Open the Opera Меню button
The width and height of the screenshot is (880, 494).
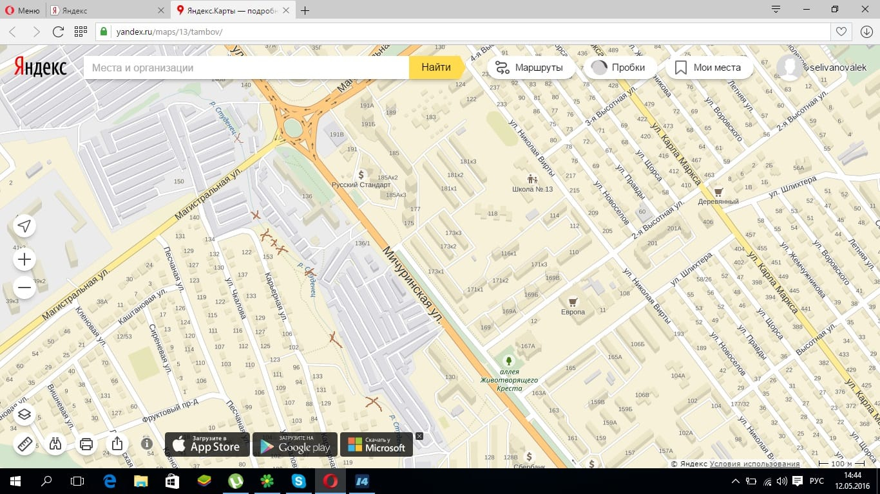(23, 10)
